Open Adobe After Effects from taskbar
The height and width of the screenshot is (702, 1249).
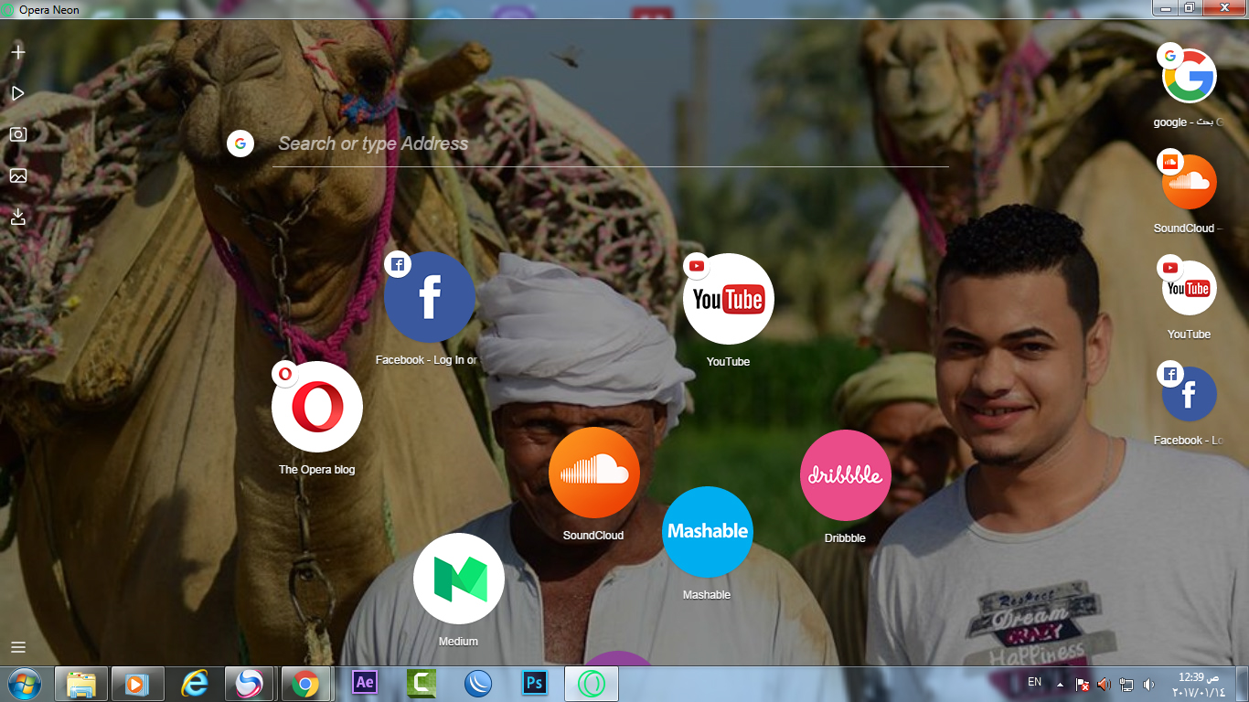(365, 683)
